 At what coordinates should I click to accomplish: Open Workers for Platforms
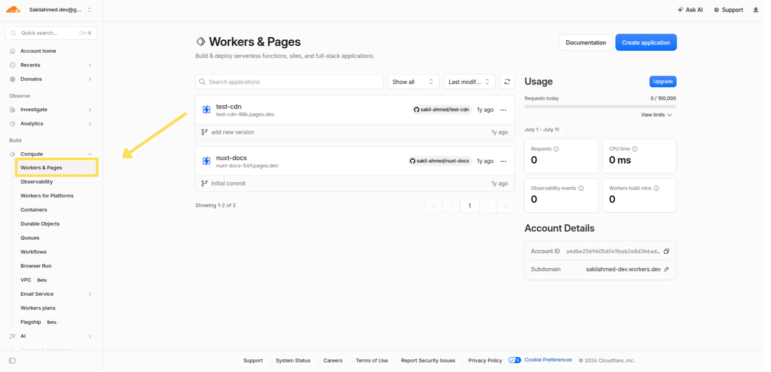point(47,196)
